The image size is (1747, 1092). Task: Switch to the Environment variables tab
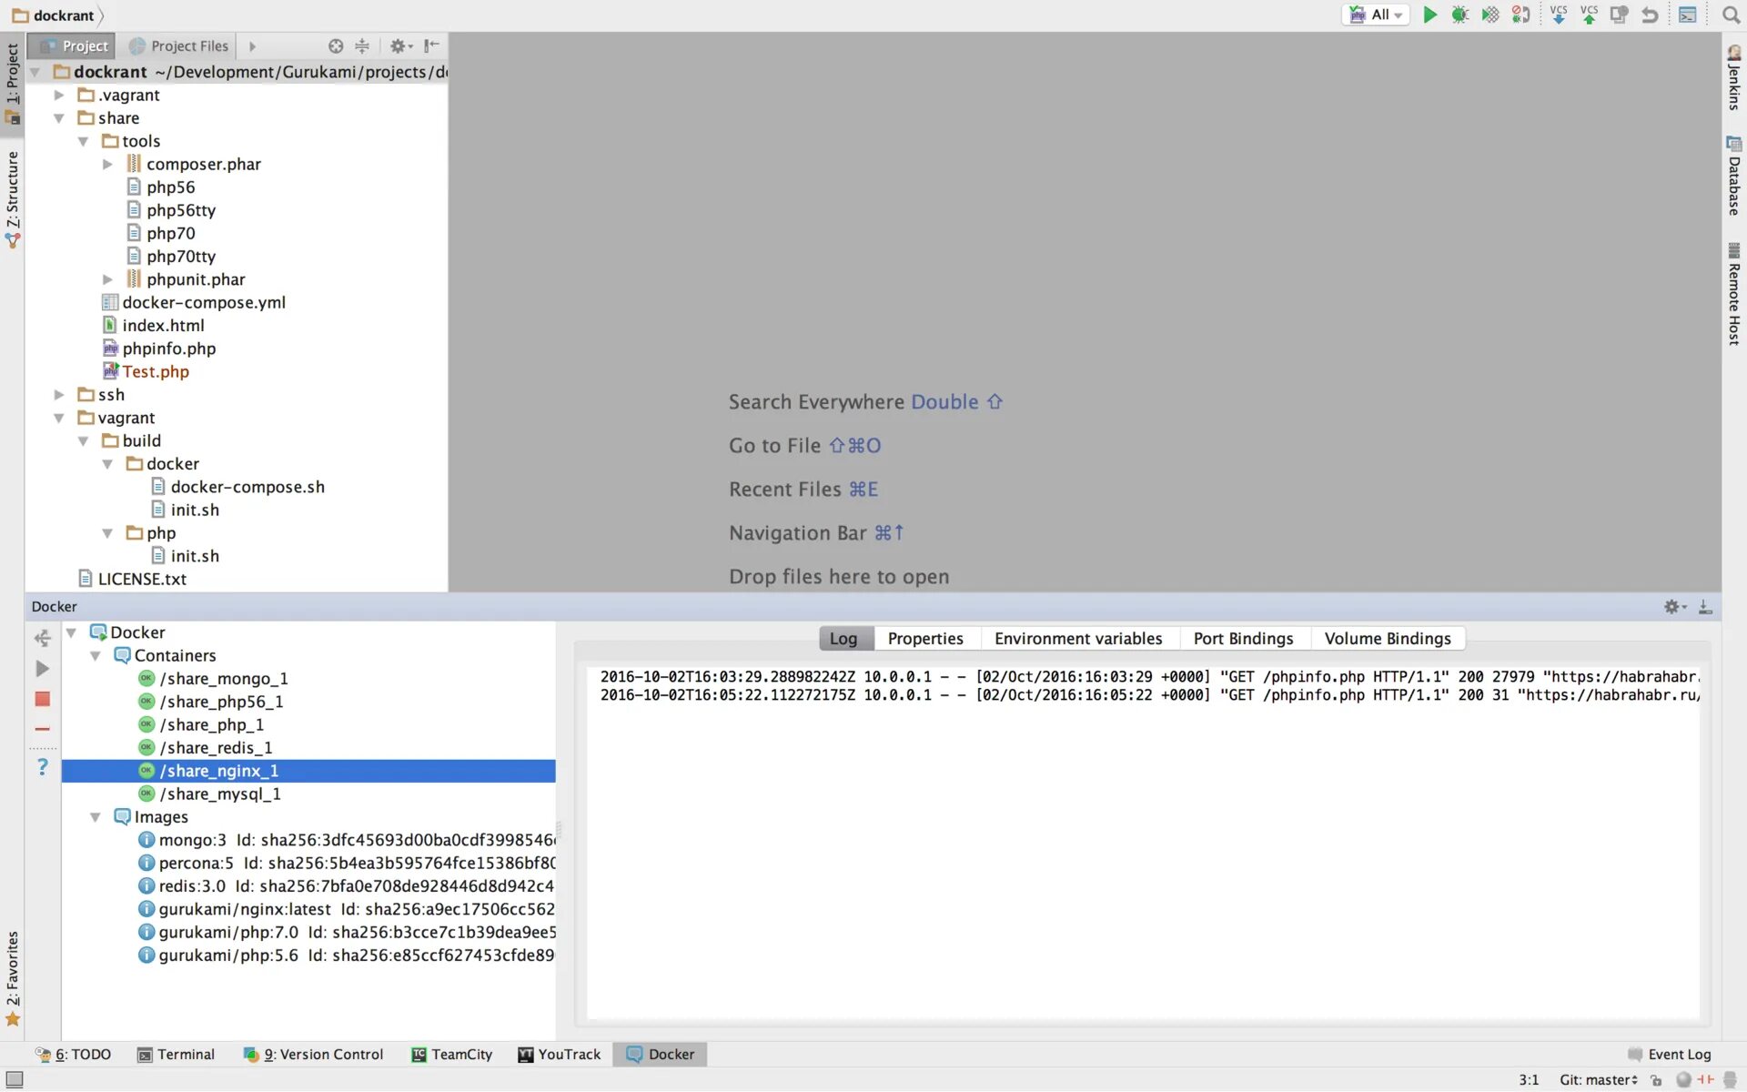(1077, 639)
